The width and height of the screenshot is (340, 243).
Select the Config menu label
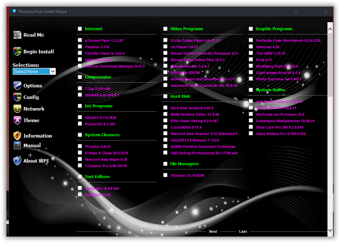31,97
